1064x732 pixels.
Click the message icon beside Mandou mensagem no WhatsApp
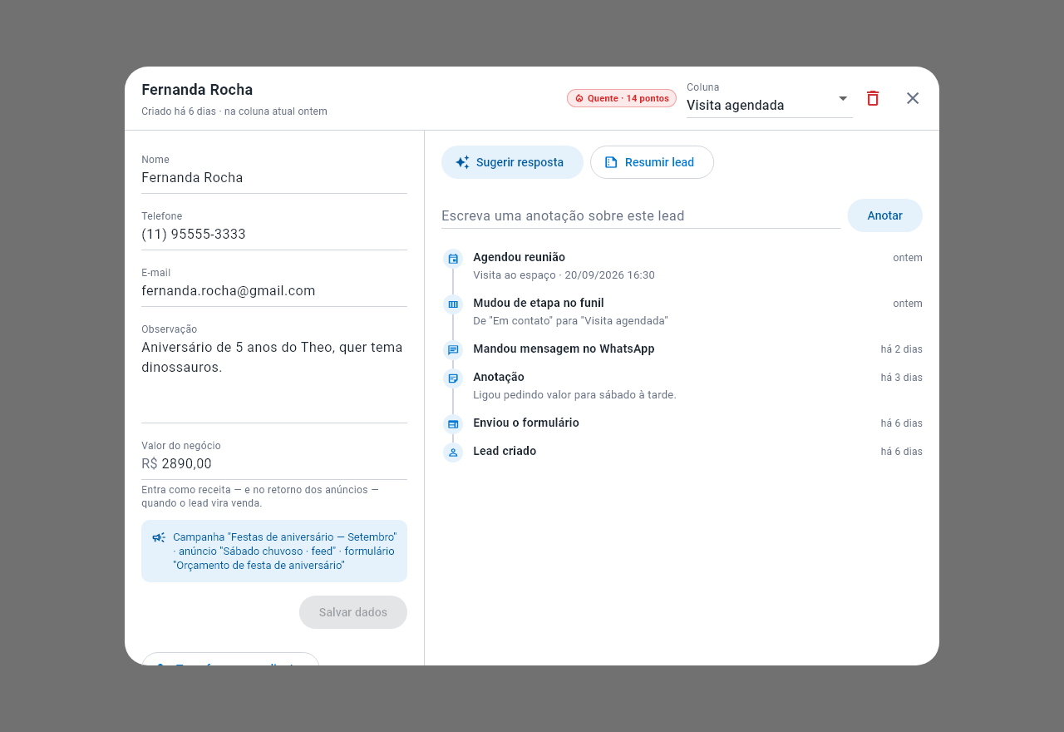click(453, 350)
